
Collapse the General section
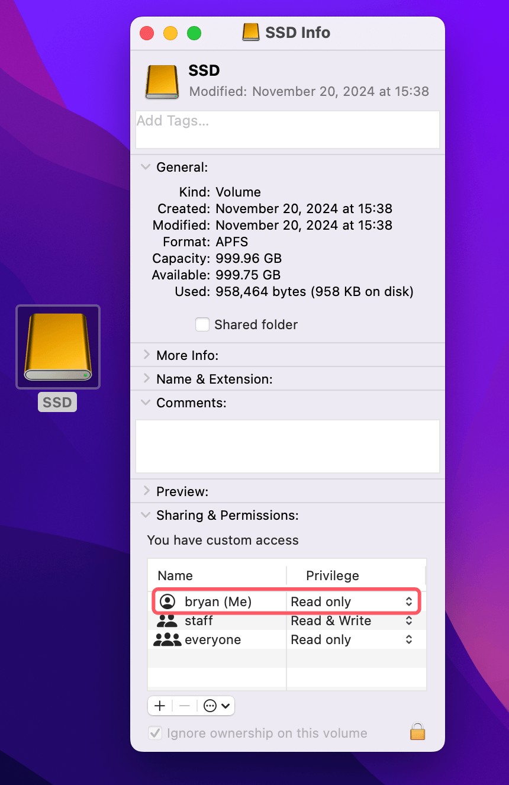[x=146, y=167]
